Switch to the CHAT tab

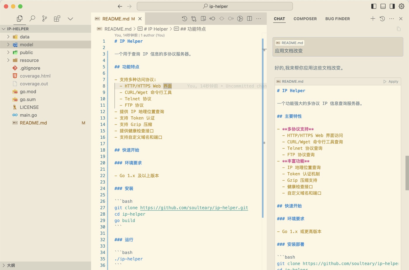pyautogui.click(x=279, y=19)
